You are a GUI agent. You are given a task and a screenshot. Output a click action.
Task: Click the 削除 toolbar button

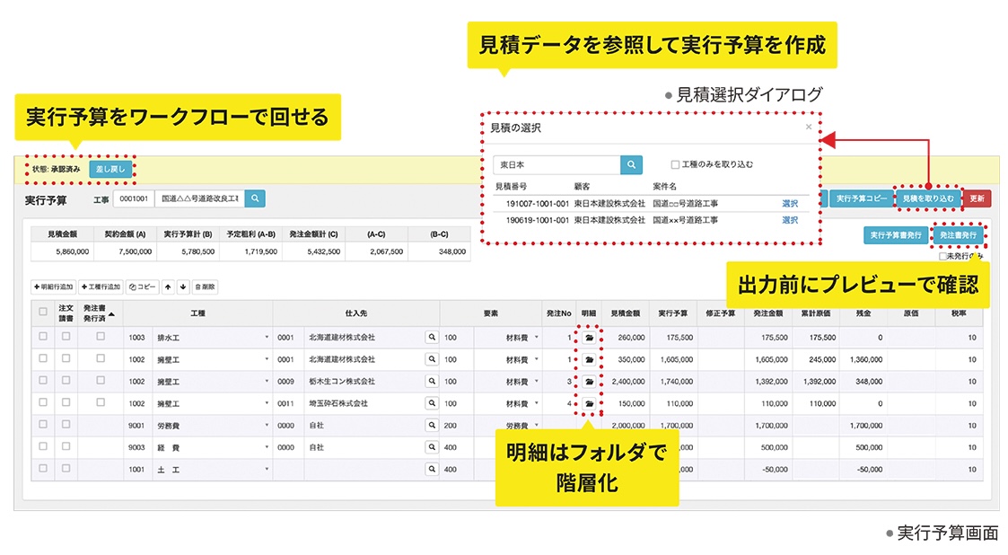point(205,286)
